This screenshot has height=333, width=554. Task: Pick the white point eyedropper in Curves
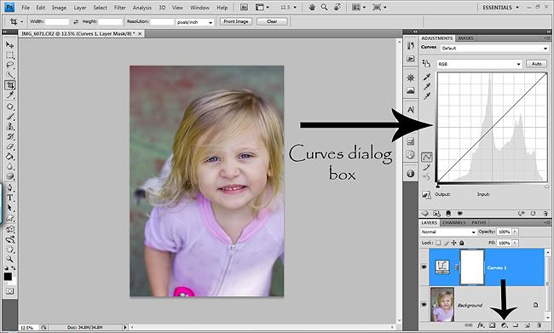(x=427, y=96)
